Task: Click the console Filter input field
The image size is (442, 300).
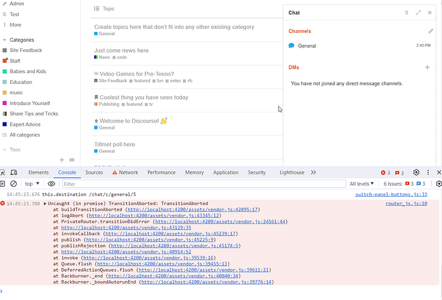Action: (204, 184)
